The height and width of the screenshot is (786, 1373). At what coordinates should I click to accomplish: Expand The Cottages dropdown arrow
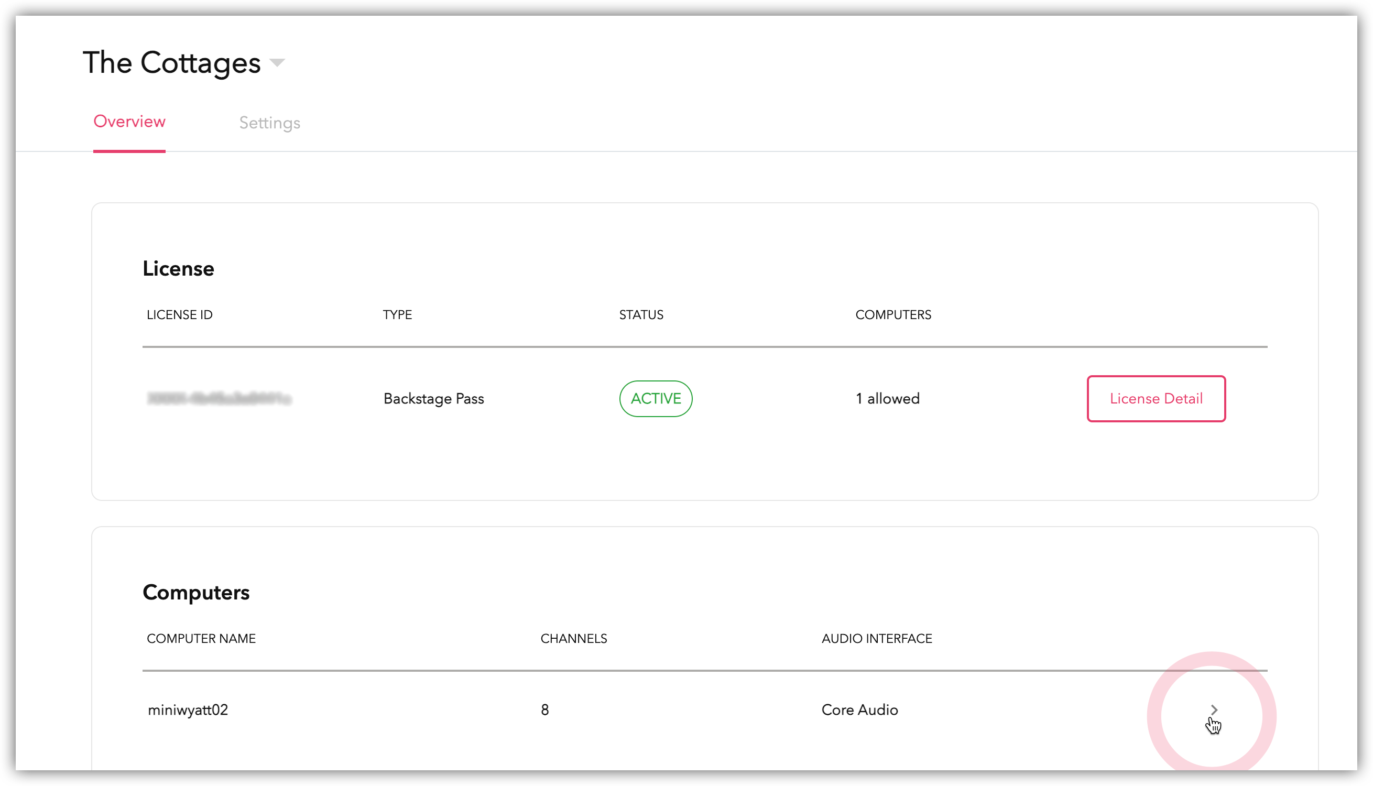[277, 63]
